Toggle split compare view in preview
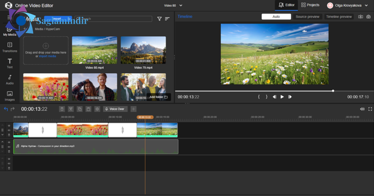 point(361,17)
